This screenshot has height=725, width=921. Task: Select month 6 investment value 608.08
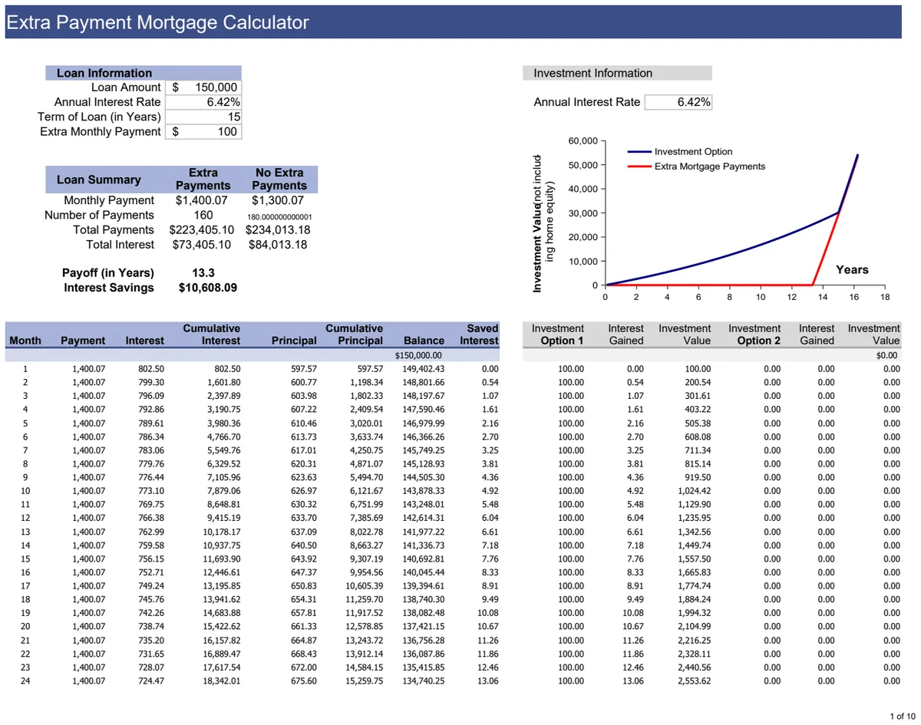tap(697, 437)
